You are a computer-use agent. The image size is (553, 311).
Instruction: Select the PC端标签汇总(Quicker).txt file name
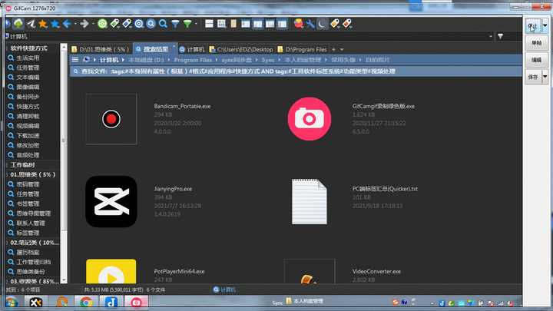(x=385, y=189)
